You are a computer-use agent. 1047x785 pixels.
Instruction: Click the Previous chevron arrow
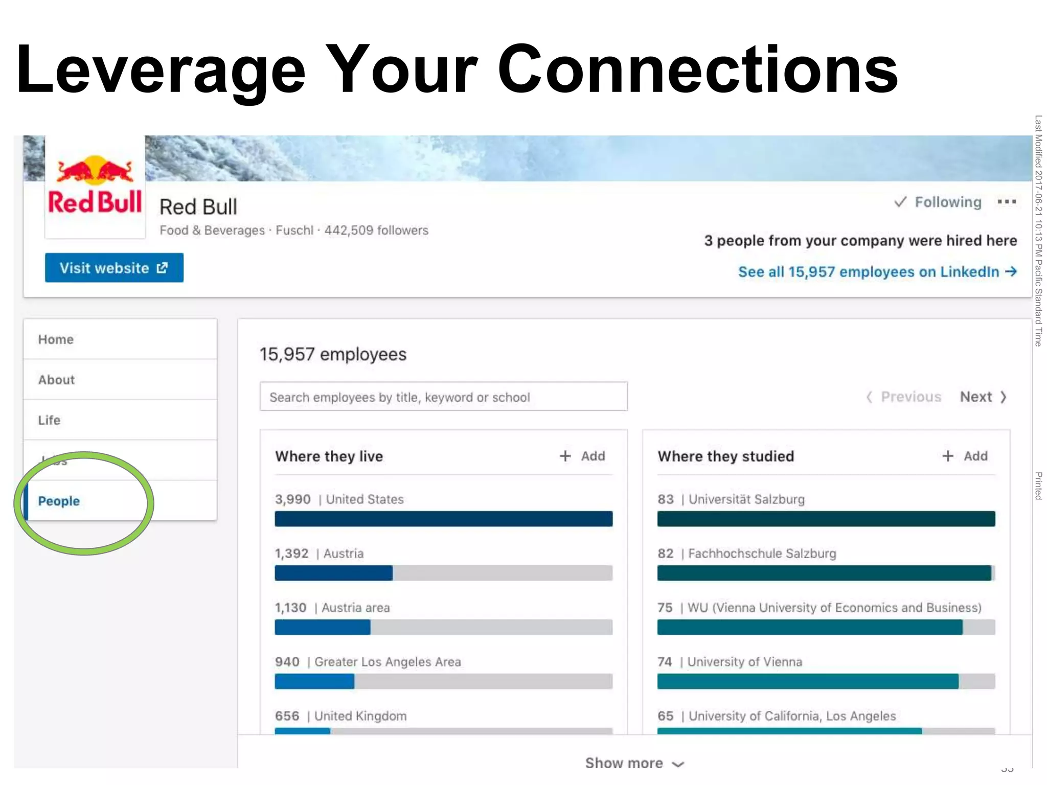point(869,397)
